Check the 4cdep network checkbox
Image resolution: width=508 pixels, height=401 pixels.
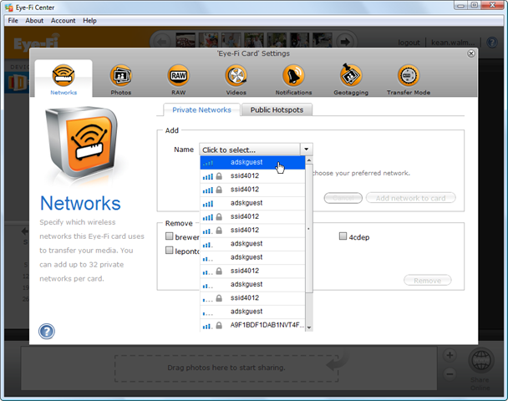click(343, 236)
